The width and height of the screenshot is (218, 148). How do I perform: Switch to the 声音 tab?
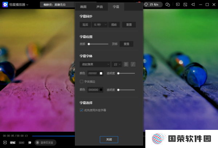pyautogui.click(x=100, y=7)
